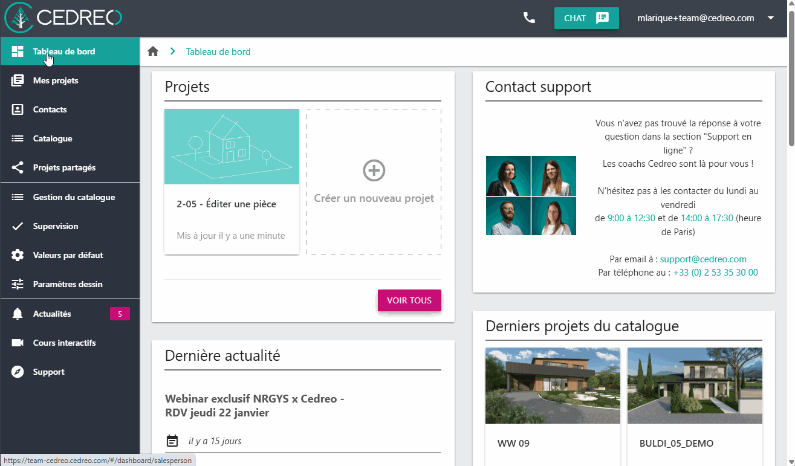Open the project 2-05 Éditer une pièce thumbnail
795x466 pixels.
pos(232,146)
